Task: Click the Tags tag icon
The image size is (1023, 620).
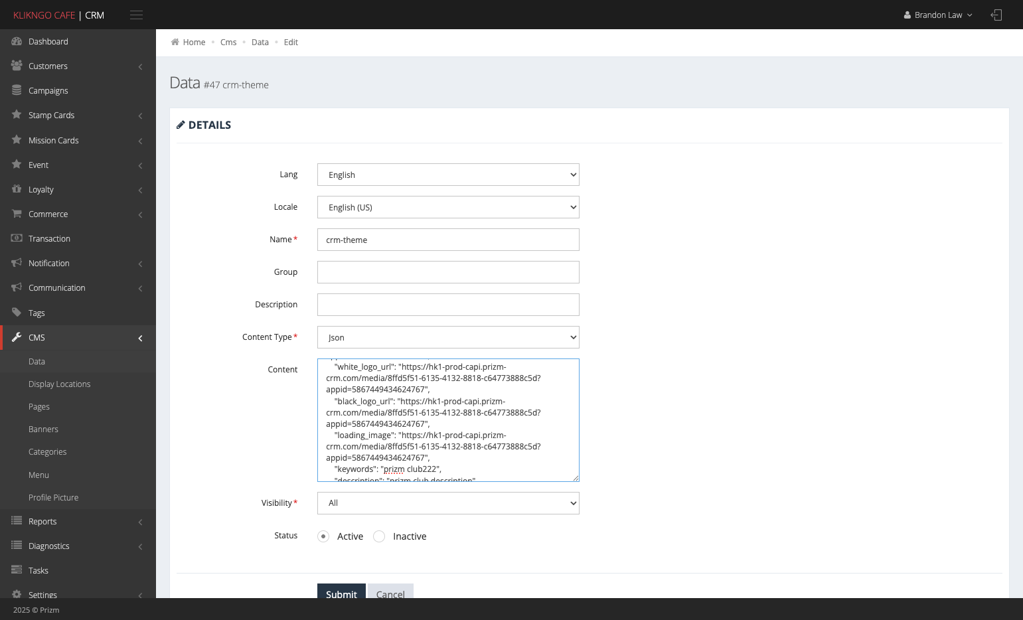Action: coord(17,313)
